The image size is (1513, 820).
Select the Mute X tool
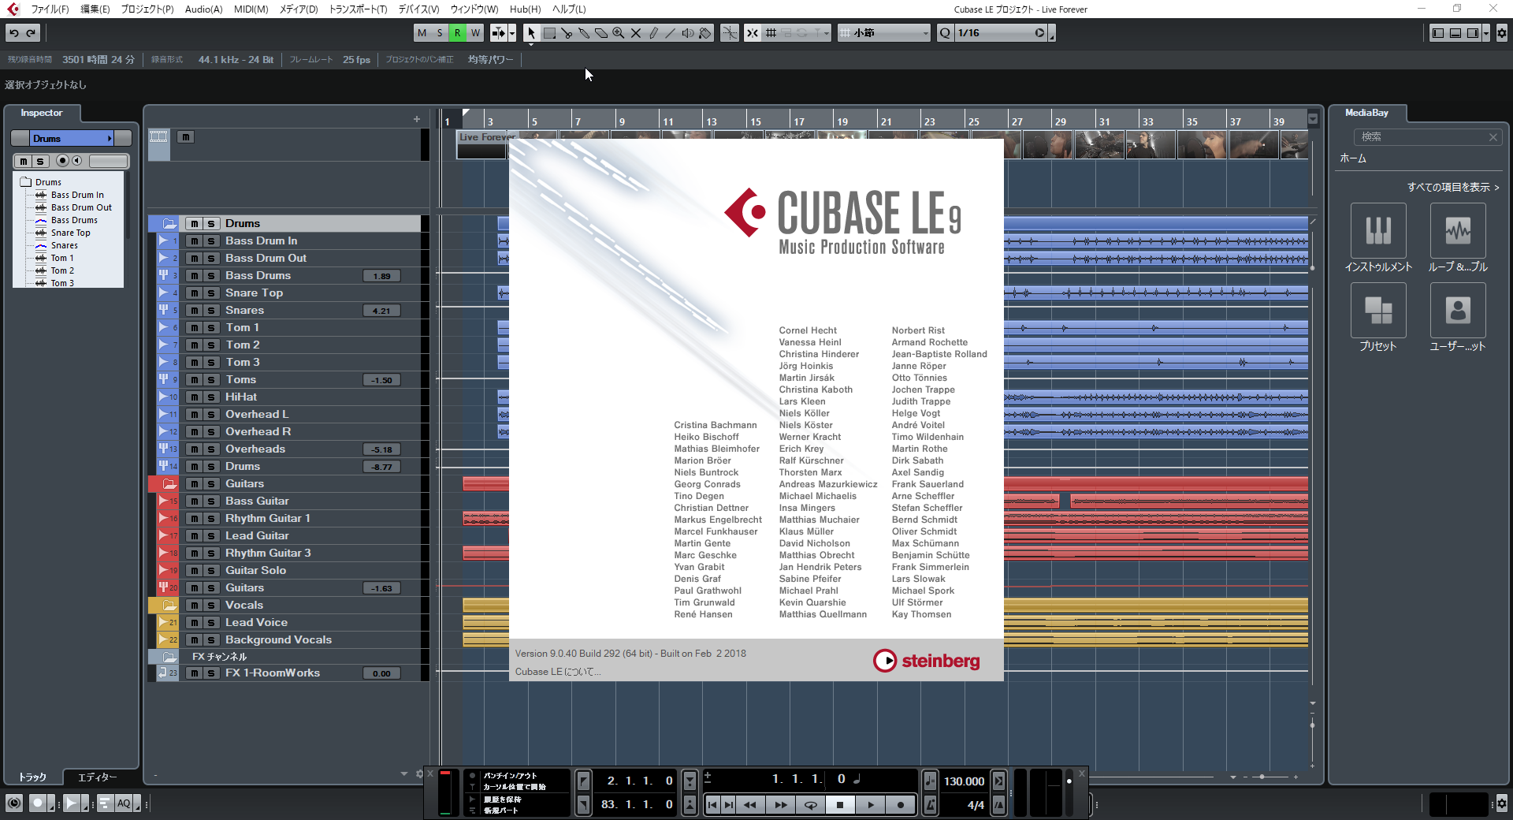click(636, 33)
